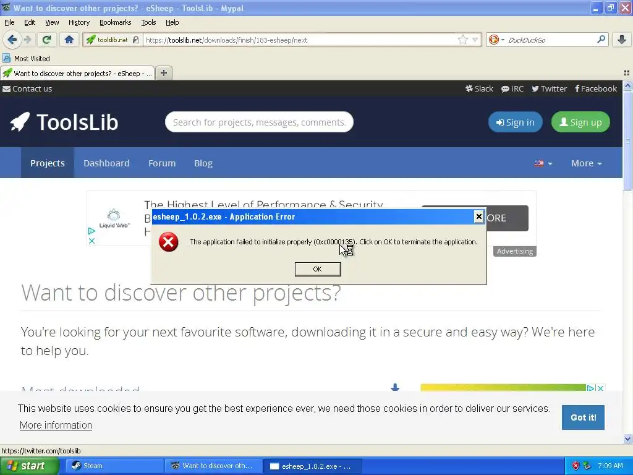The height and width of the screenshot is (475, 633).
Task: Click the Liquid Web ad logo
Action: coord(114,218)
